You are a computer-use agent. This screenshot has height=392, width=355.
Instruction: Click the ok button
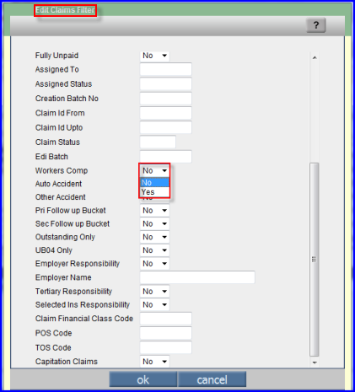[x=143, y=379]
